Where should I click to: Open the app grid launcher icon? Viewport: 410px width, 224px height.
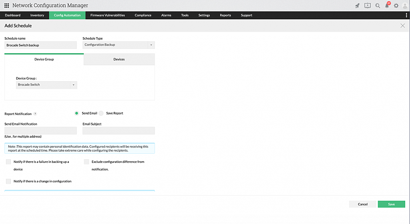(6, 6)
